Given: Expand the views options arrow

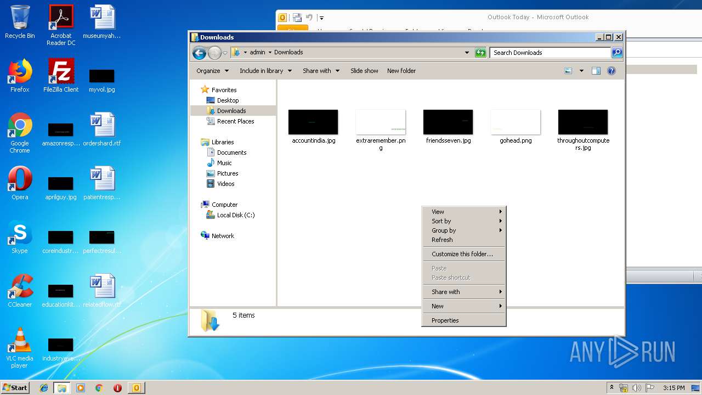Looking at the screenshot, I should click(581, 71).
